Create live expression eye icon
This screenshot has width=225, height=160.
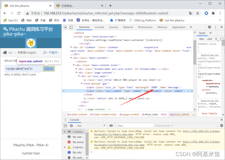(111, 126)
